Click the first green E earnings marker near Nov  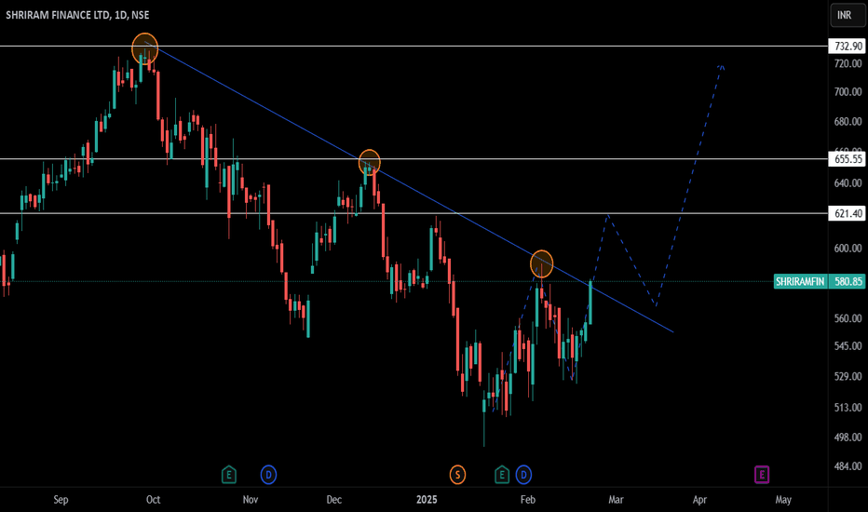point(228,475)
